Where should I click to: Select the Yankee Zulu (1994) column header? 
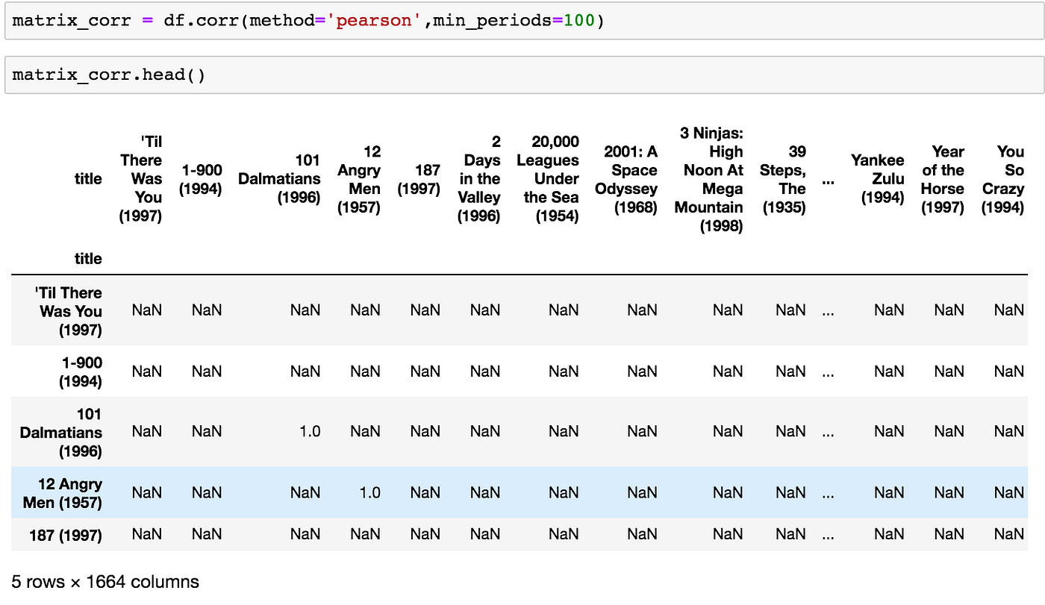(878, 179)
